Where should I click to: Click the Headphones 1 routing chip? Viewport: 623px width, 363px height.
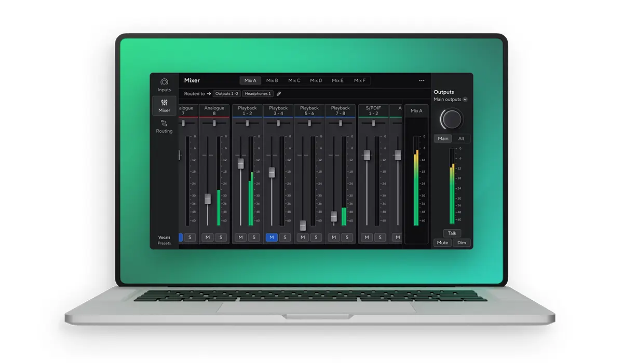click(x=258, y=93)
